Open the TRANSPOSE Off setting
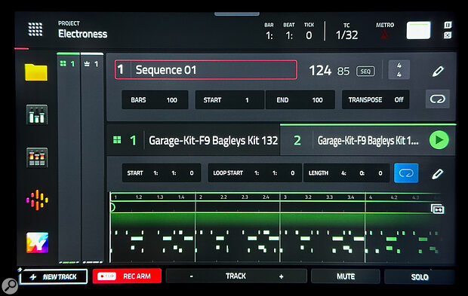 click(375, 99)
